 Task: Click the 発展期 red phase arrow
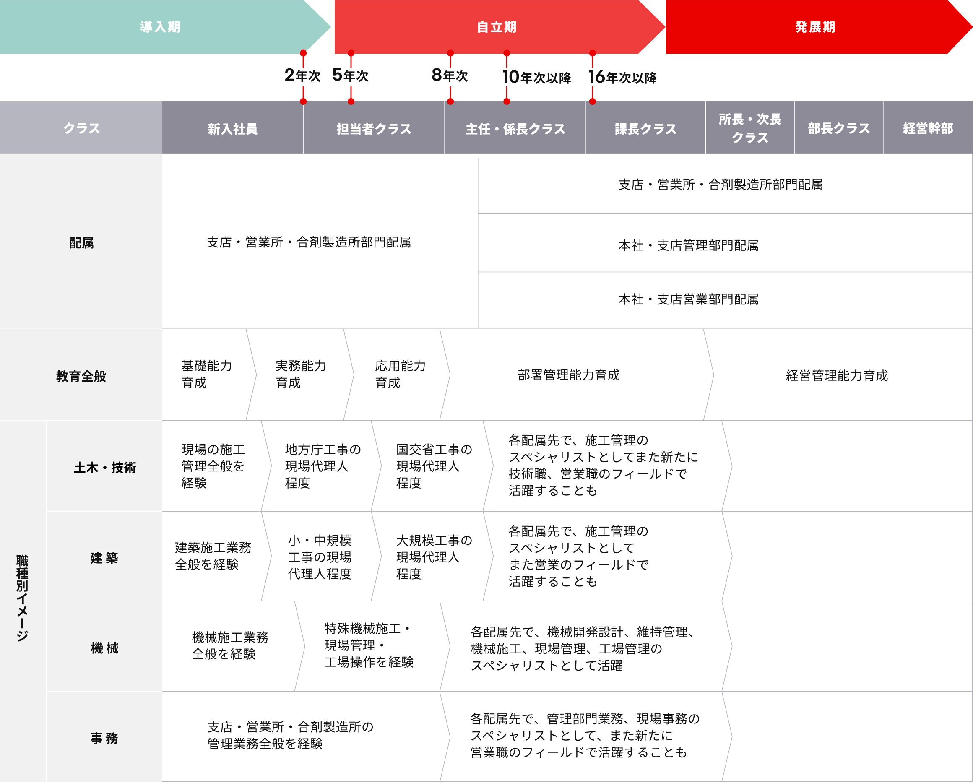click(x=815, y=27)
